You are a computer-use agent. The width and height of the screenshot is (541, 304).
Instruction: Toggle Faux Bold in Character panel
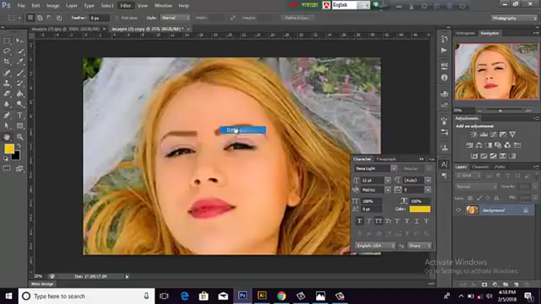360,221
